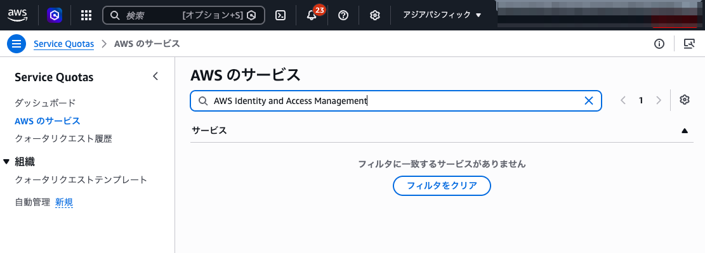Viewport: 705px width, 253px height.
Task: Open notifications bell with 23 badge
Action: point(312,15)
